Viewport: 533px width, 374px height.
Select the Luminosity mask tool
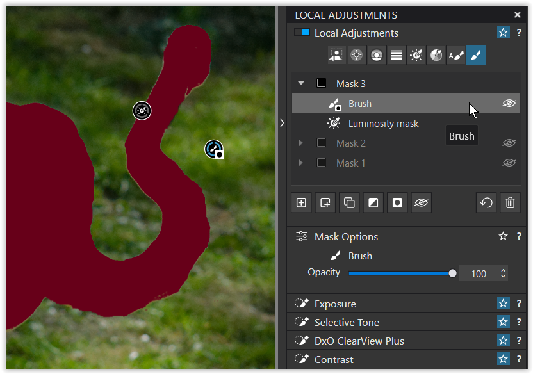coord(416,56)
